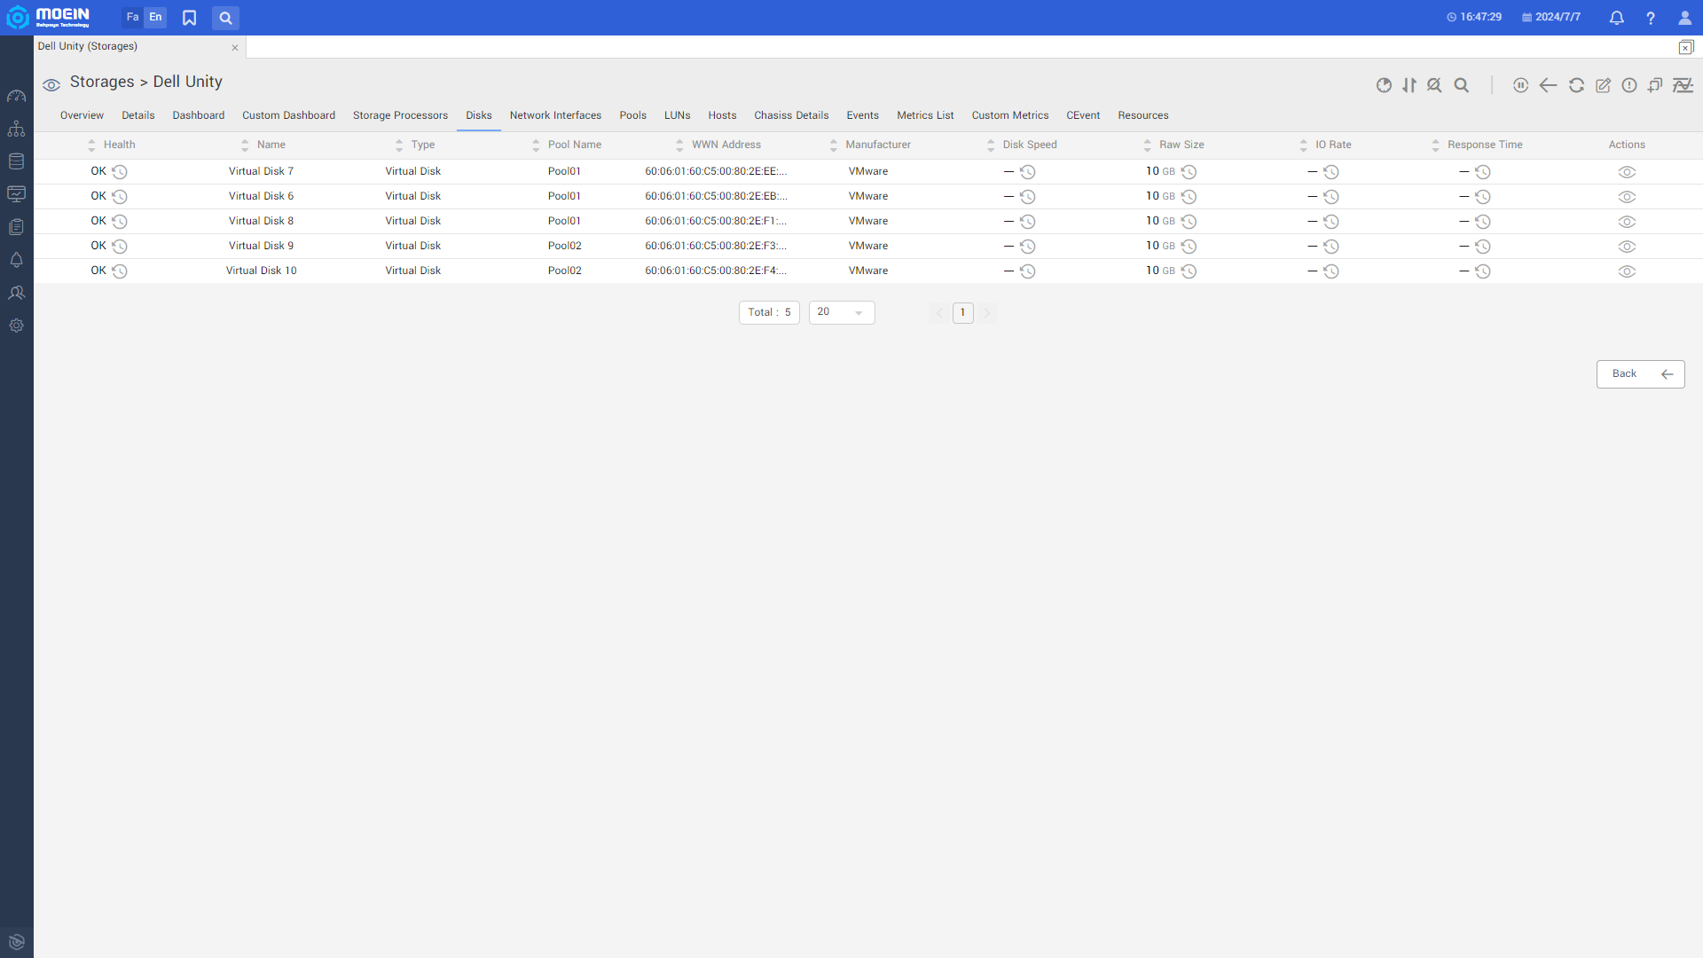The image size is (1703, 958).
Task: Switch language to En
Action: click(x=155, y=17)
